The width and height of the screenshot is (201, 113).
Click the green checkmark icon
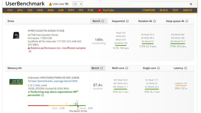tap(29, 92)
